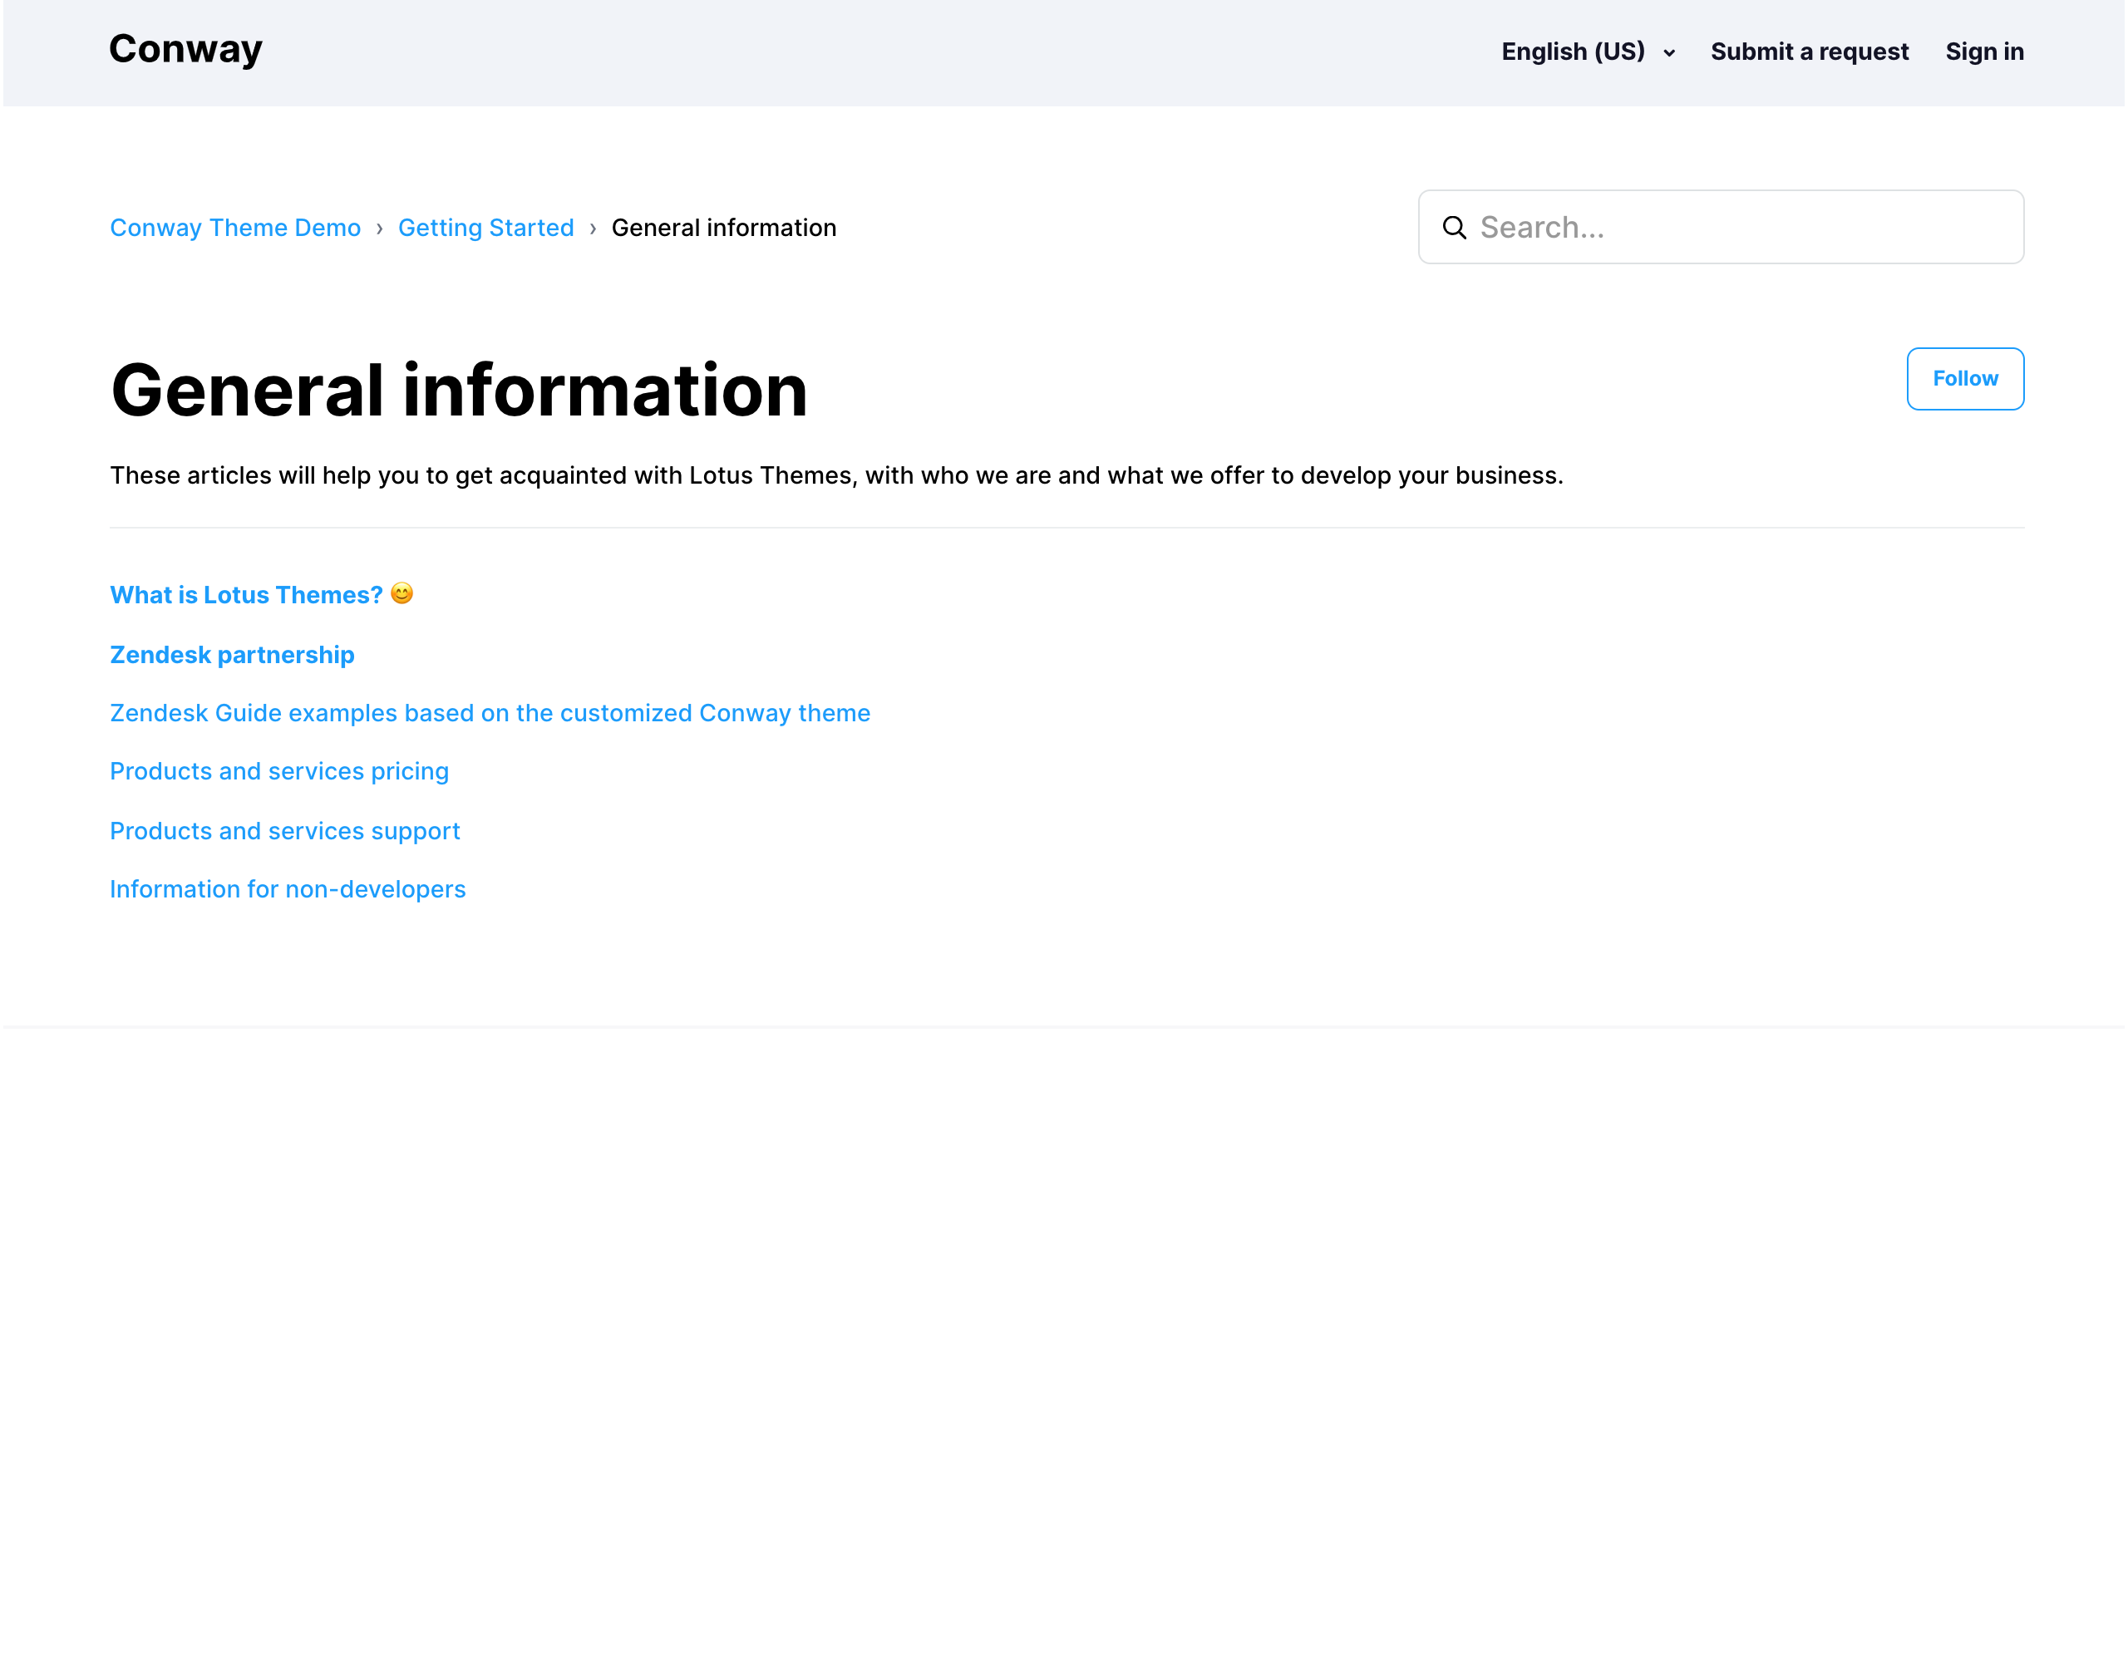Click the language dropdown chevron arrow

[x=1669, y=53]
